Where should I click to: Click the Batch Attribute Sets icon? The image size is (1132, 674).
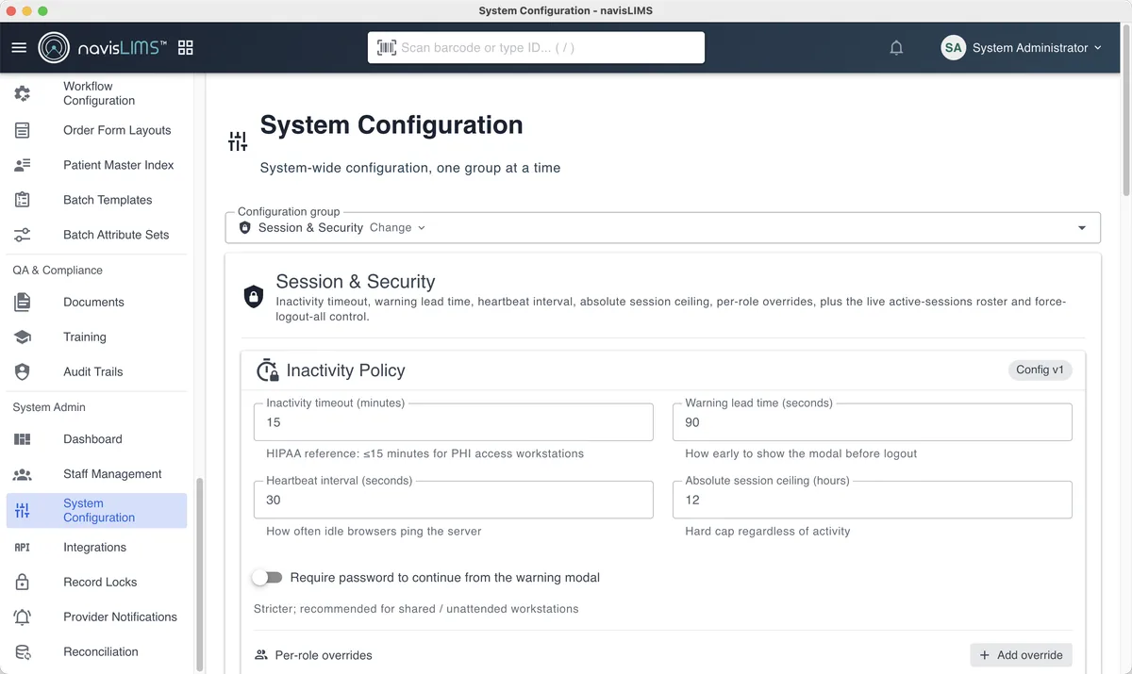pyautogui.click(x=23, y=235)
